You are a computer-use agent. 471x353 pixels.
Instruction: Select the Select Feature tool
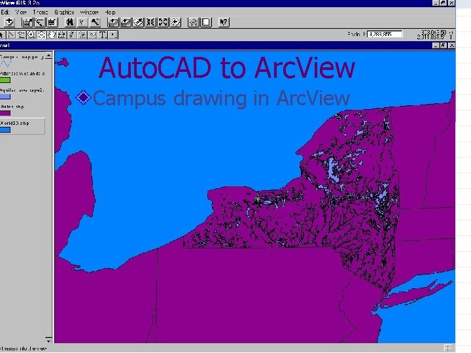coord(21,35)
